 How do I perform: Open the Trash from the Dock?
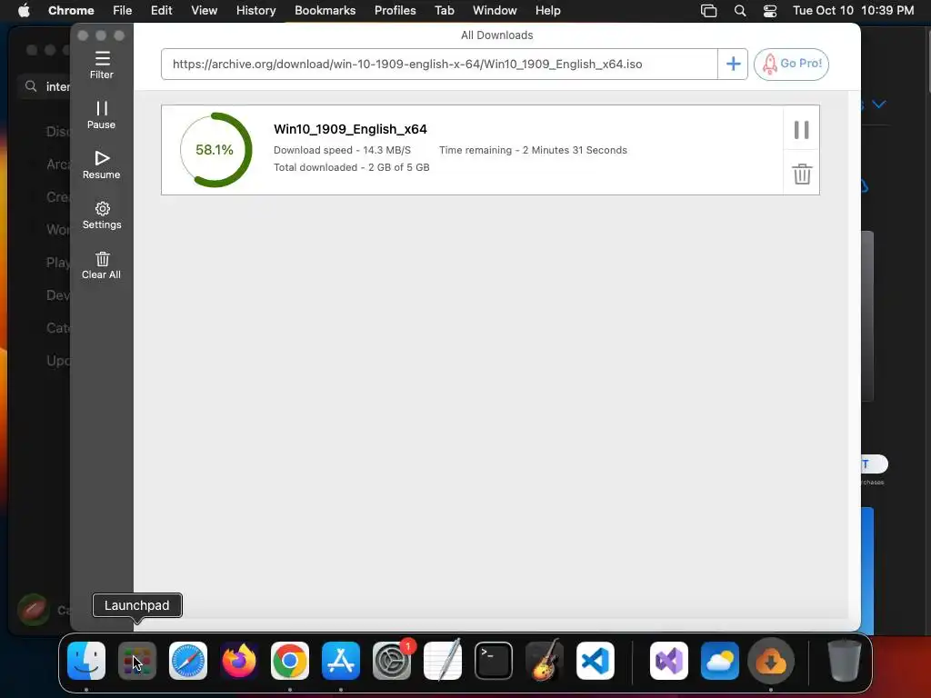844,661
